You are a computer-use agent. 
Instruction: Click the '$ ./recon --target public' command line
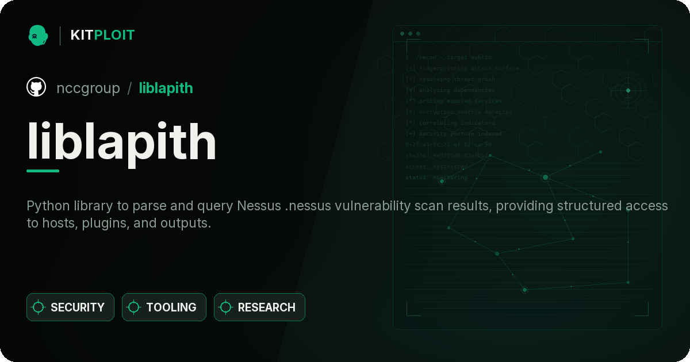pyautogui.click(x=450, y=57)
